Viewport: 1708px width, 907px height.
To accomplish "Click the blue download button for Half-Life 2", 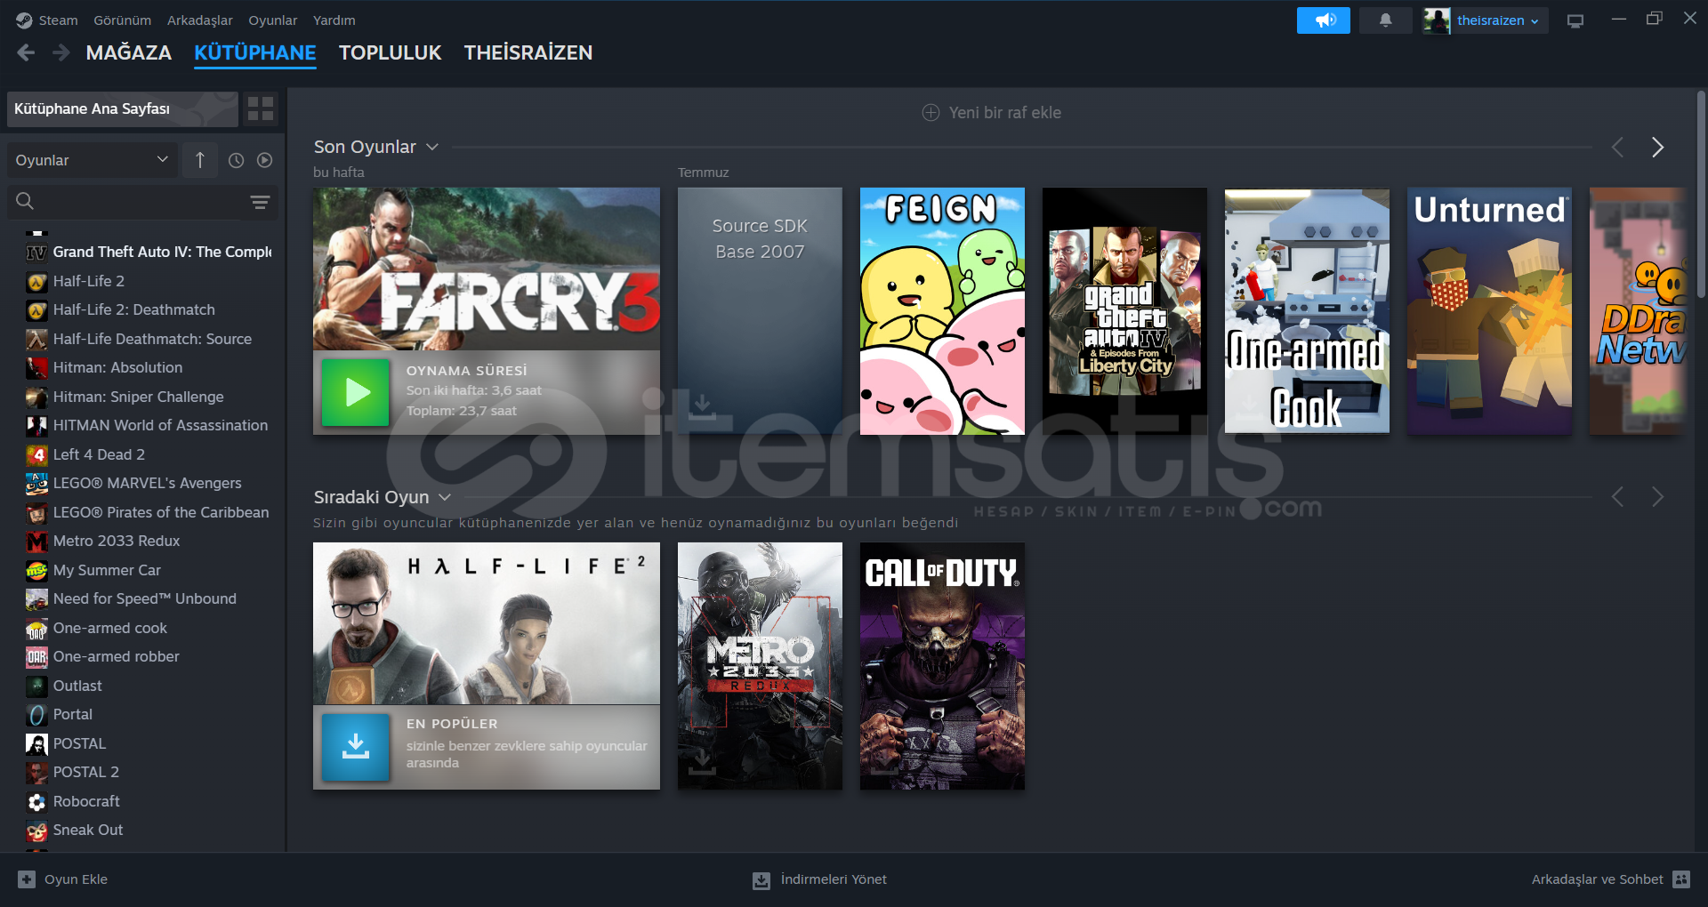I will point(356,747).
